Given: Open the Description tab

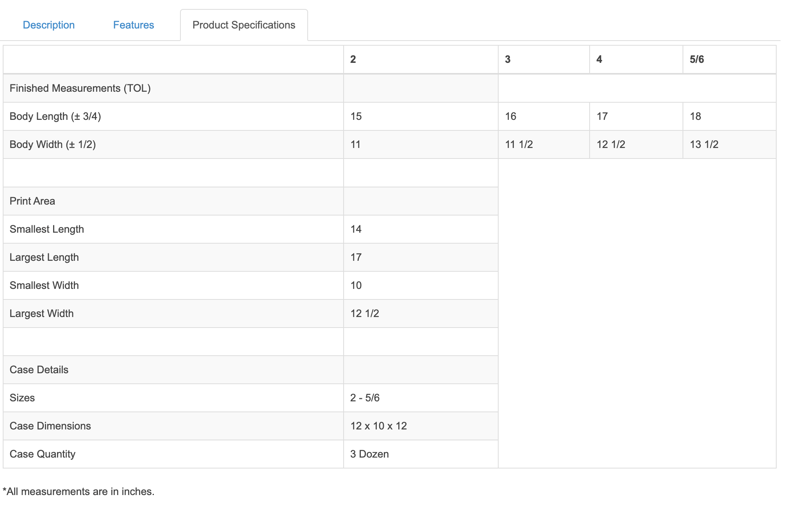Looking at the screenshot, I should tap(49, 25).
